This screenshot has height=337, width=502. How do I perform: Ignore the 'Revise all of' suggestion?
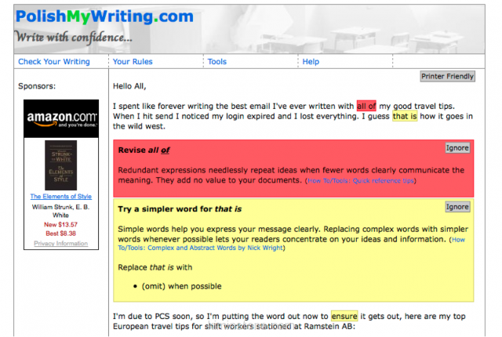pos(457,148)
